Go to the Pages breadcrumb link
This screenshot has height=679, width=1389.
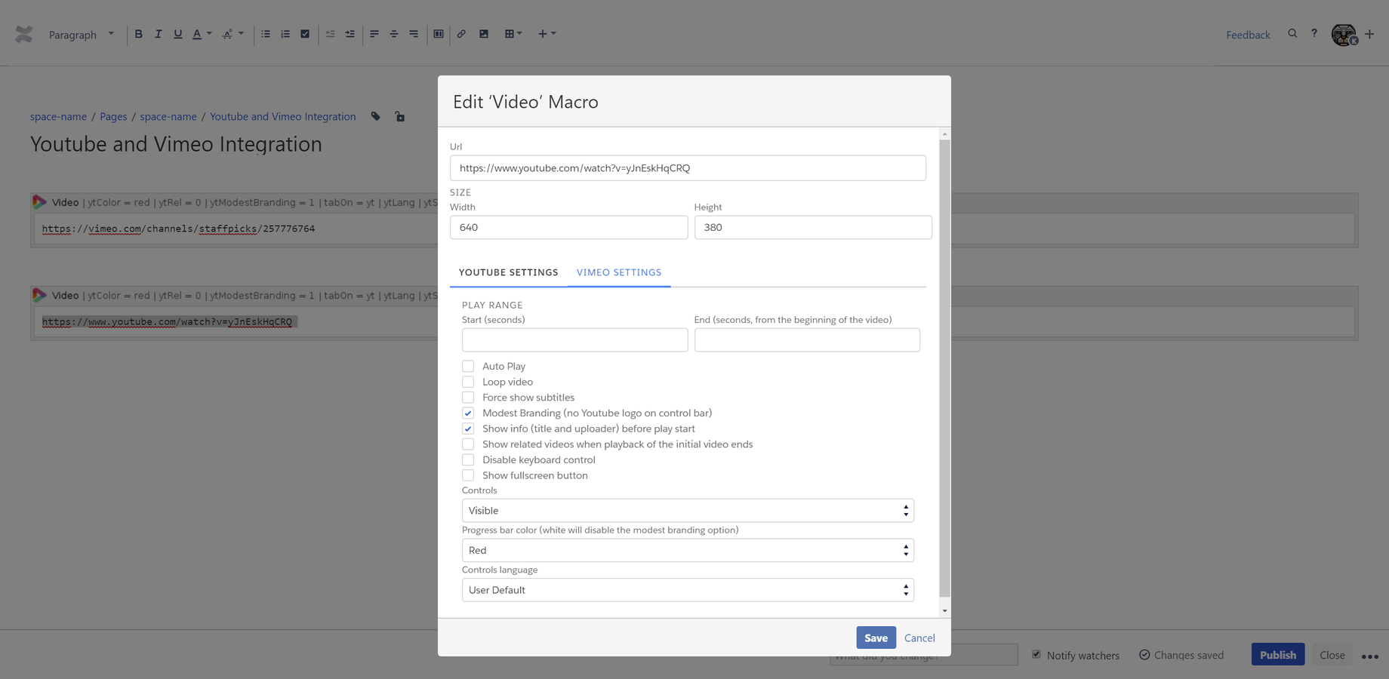(113, 116)
